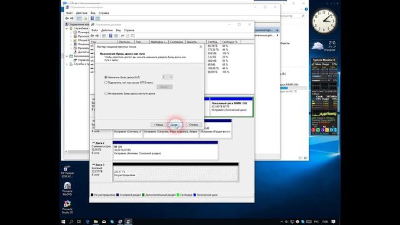Select the 30,00 ГБ NTFS partition on Диск 2
Screen dimensions: 400x225
(x=165, y=151)
